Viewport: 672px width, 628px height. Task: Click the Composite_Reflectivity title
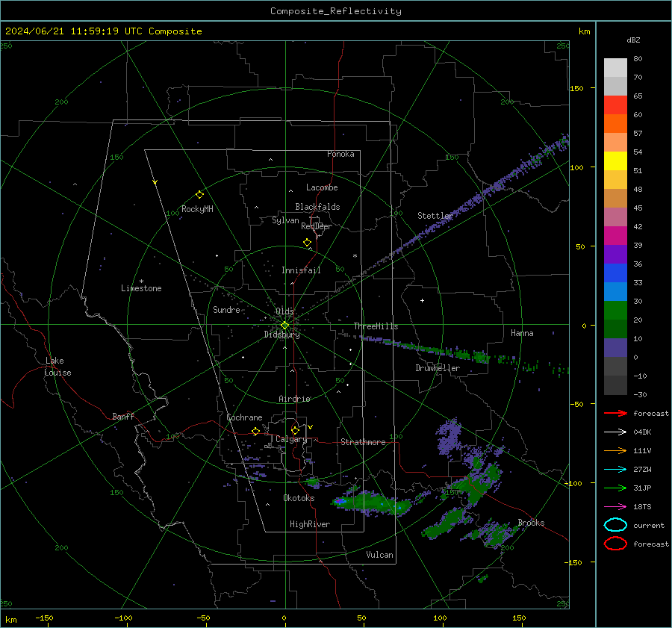(336, 11)
